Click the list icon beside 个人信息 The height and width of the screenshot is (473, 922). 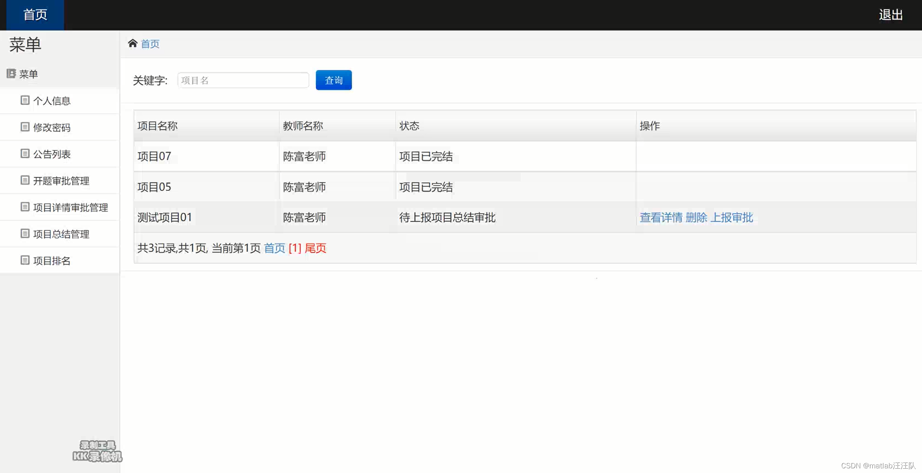point(25,101)
